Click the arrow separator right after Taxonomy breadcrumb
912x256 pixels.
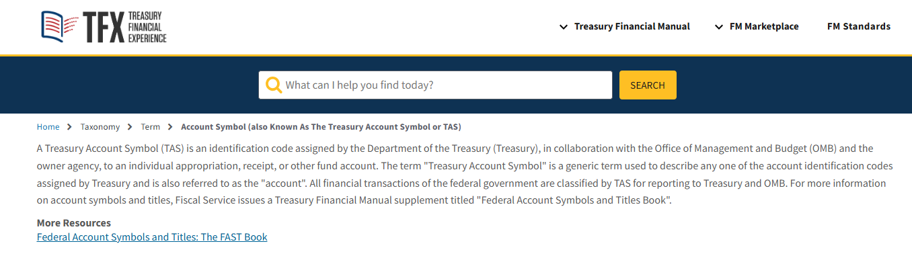tap(130, 127)
